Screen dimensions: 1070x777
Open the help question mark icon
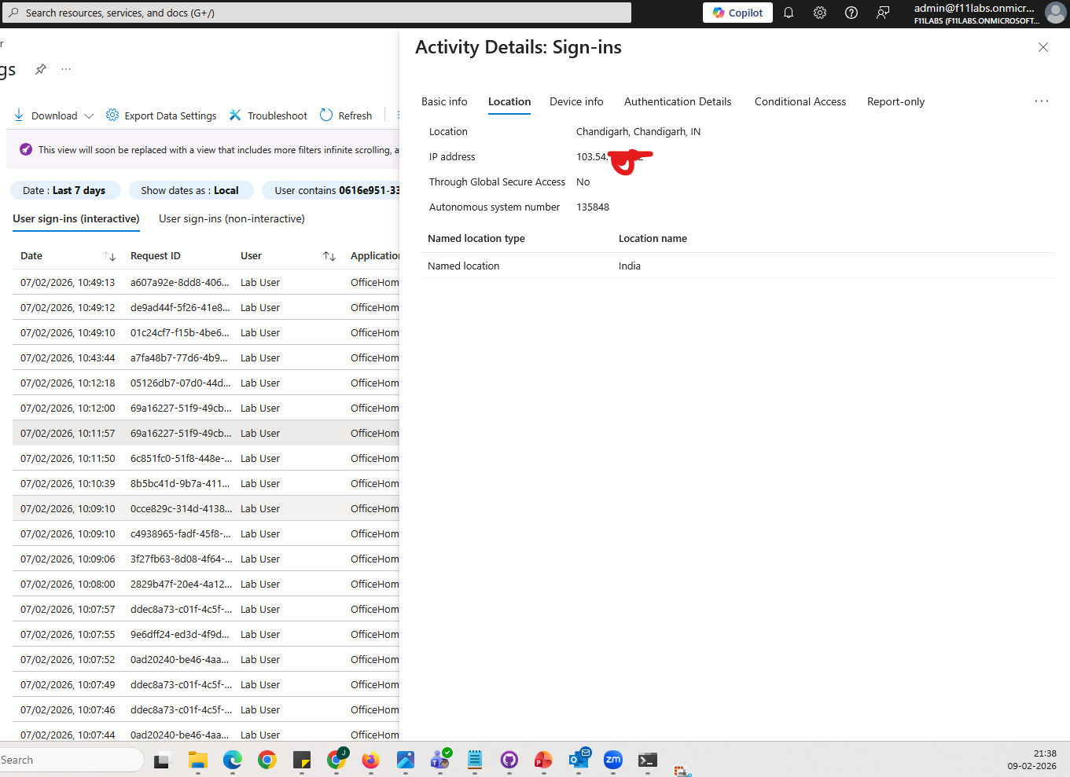(x=851, y=13)
